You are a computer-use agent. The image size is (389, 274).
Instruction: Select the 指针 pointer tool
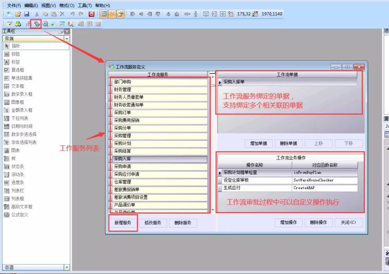[36, 46]
